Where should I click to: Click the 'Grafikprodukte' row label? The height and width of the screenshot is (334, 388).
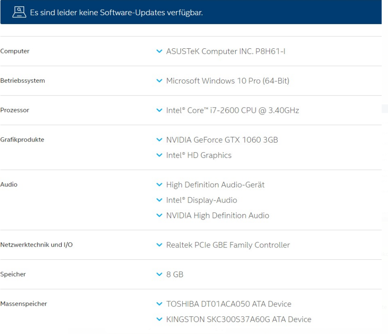22,139
